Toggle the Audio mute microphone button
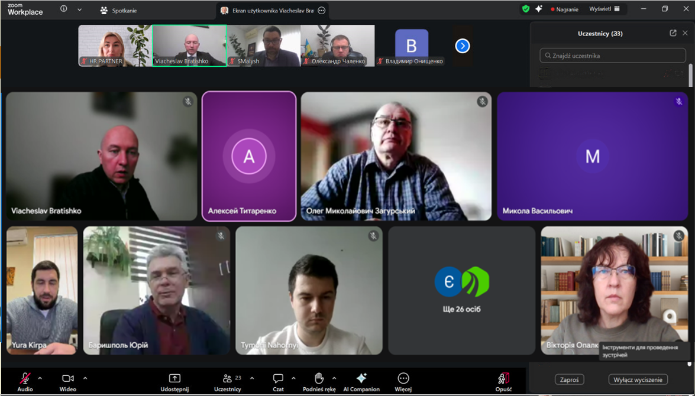The width and height of the screenshot is (695, 396). (25, 382)
